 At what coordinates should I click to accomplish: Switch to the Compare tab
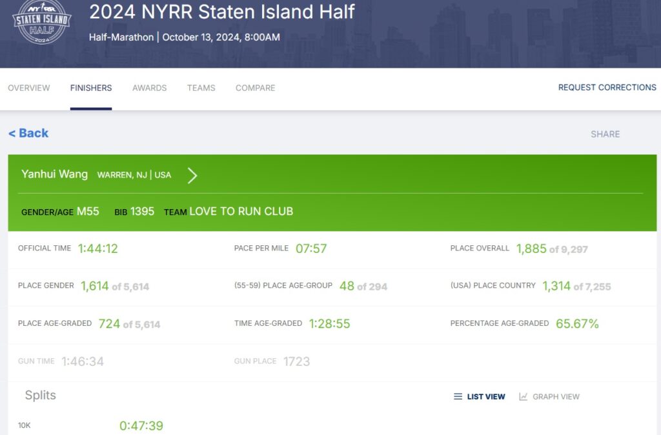click(256, 88)
